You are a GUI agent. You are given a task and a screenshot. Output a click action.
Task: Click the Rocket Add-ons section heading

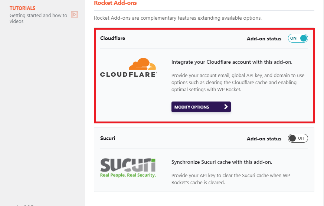point(115,3)
